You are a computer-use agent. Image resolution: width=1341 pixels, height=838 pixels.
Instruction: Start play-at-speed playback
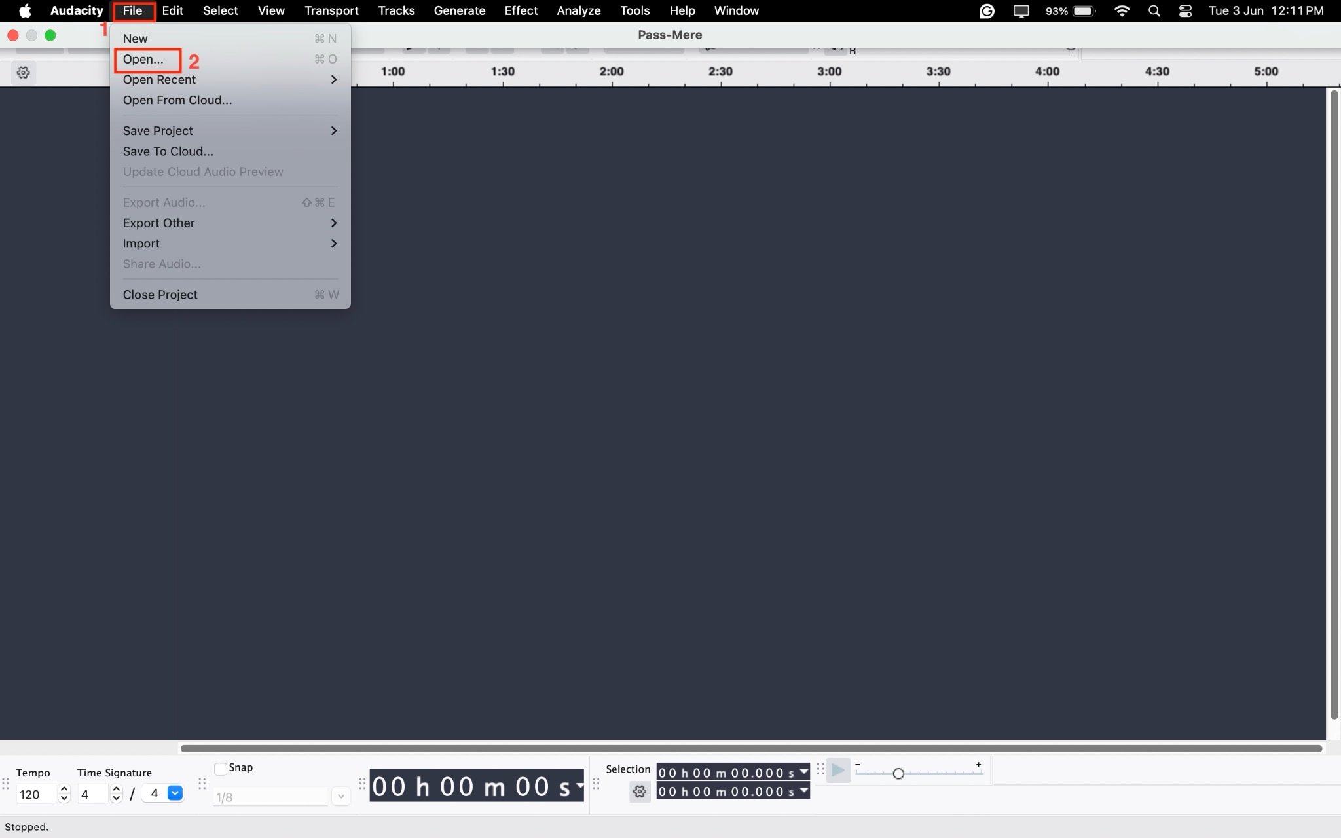point(838,771)
